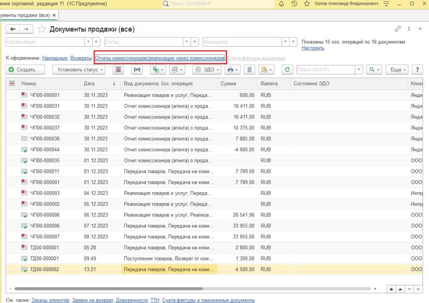Image resolution: width=429 pixels, height=303 pixels.
Task: Select the cell with sum 26 541,96
Action: [238, 215]
